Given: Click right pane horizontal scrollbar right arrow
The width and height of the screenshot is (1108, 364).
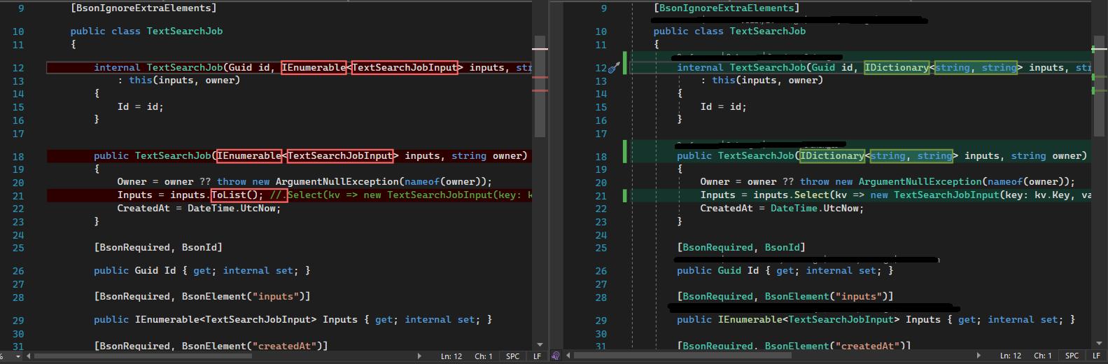Looking at the screenshot, I should 978,356.
